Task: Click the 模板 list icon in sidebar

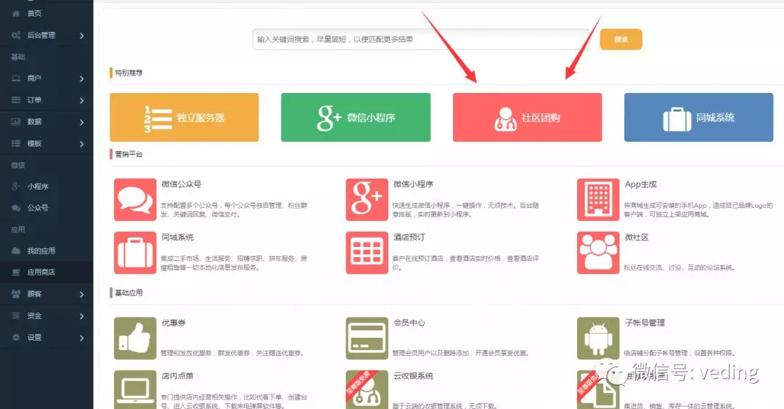Action: tap(16, 144)
